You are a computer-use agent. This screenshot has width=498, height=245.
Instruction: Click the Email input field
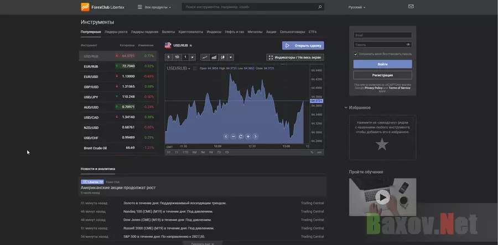[383, 35]
